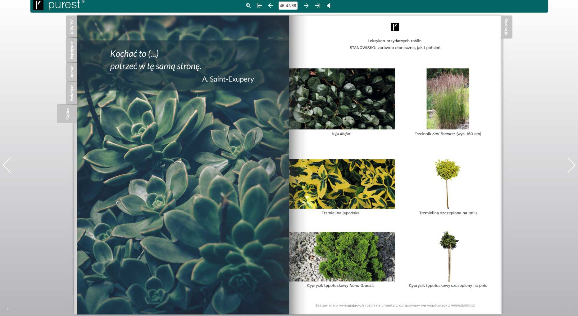Click the Trzmielina japońska plant photo
The width and height of the screenshot is (578, 316).
(x=342, y=184)
